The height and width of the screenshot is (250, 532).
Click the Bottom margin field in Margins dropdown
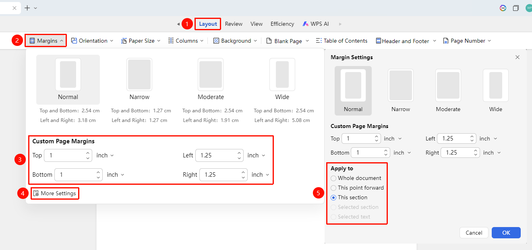(79, 175)
